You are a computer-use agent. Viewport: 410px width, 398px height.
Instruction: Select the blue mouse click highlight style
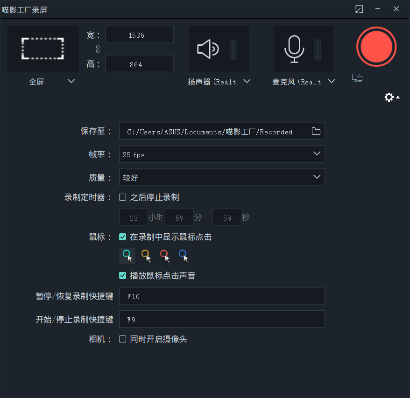coord(183,256)
